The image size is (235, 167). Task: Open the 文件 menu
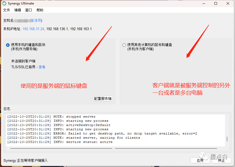click(x=6, y=10)
